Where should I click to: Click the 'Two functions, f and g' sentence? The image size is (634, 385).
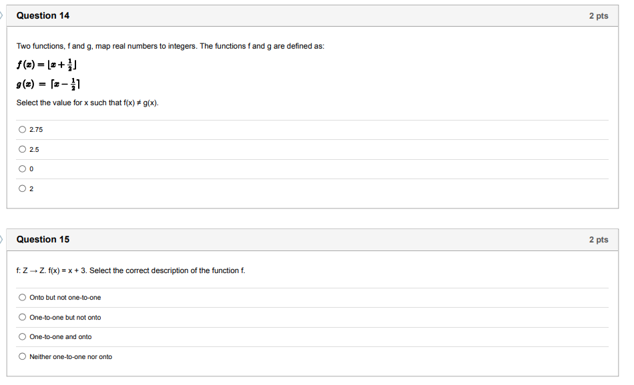pos(170,46)
